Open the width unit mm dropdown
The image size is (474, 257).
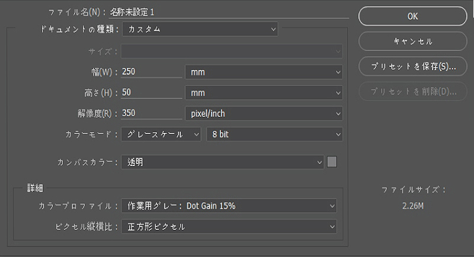point(264,72)
